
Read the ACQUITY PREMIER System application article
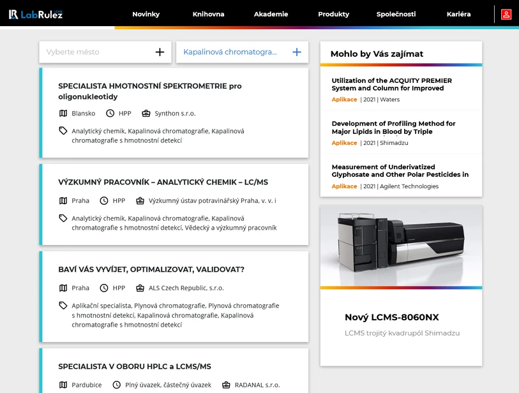click(391, 84)
